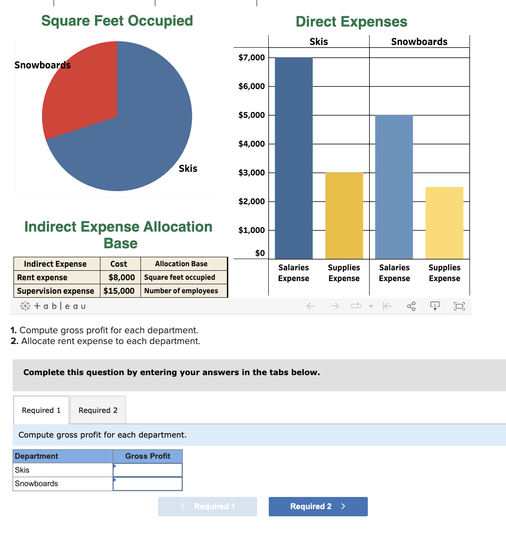Click the $8,000 cost cell
The image size is (506, 537).
tap(120, 277)
